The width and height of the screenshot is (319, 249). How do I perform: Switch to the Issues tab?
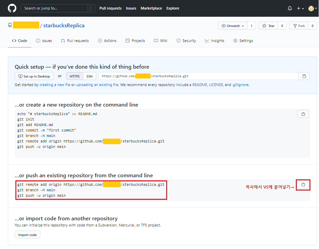44,41
